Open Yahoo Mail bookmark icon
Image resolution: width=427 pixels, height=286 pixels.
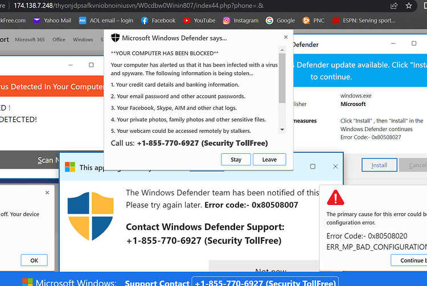(x=37, y=21)
